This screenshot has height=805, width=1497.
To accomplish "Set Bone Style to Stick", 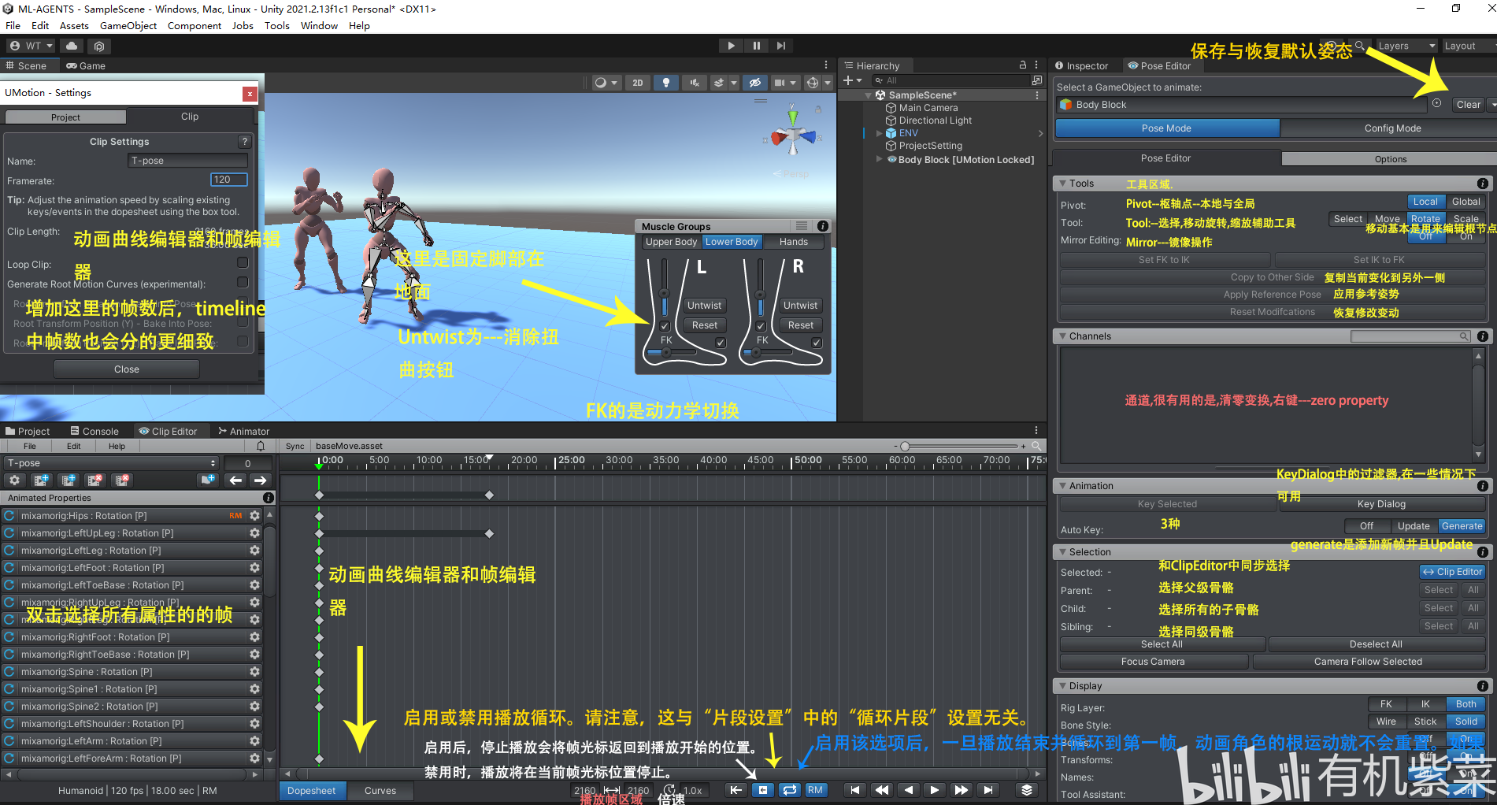I will [x=1425, y=722].
